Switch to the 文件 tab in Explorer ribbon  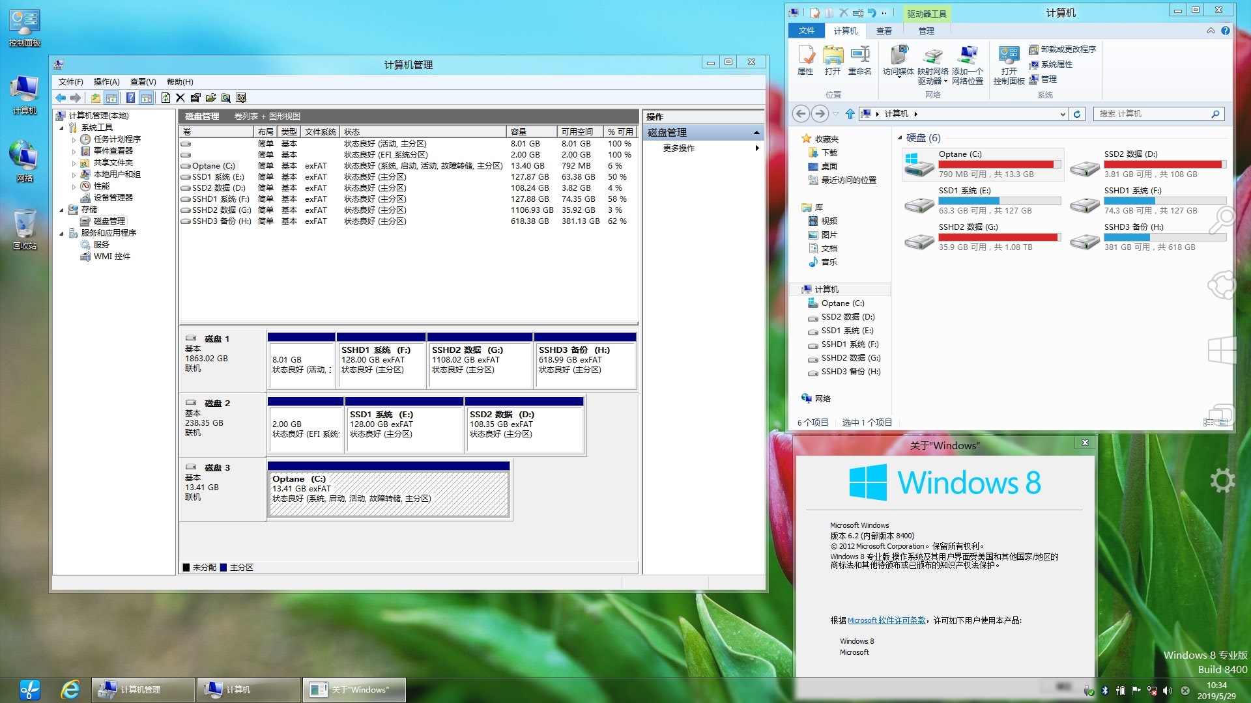(807, 31)
